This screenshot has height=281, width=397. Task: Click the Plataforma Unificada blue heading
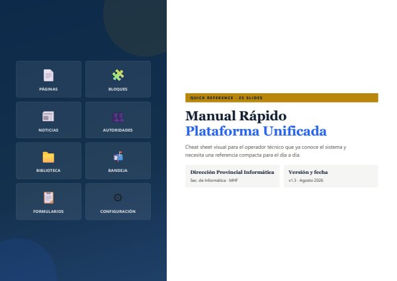click(x=255, y=131)
